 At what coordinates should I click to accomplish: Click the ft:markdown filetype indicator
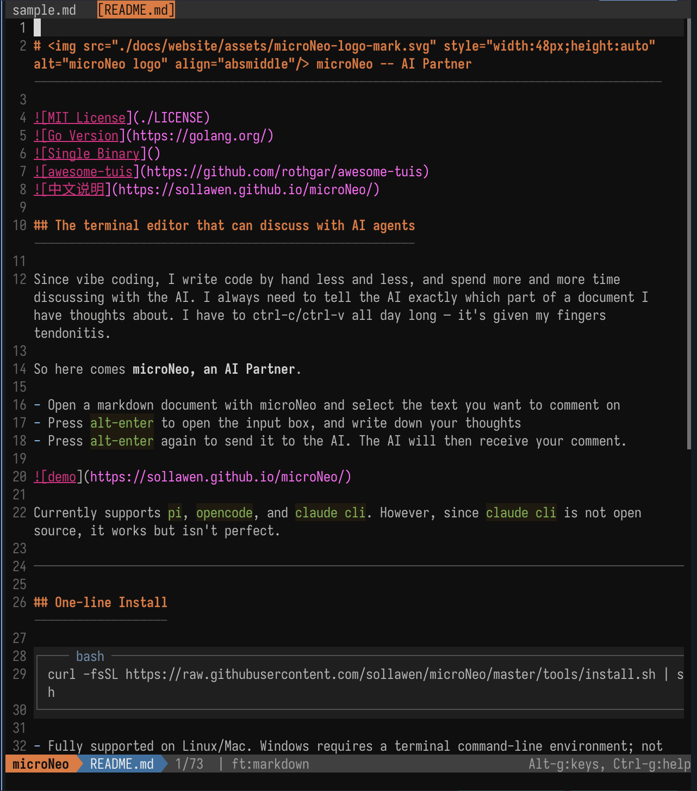(270, 764)
